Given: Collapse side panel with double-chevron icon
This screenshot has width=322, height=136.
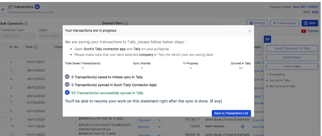Looking at the screenshot, I should (267, 39).
